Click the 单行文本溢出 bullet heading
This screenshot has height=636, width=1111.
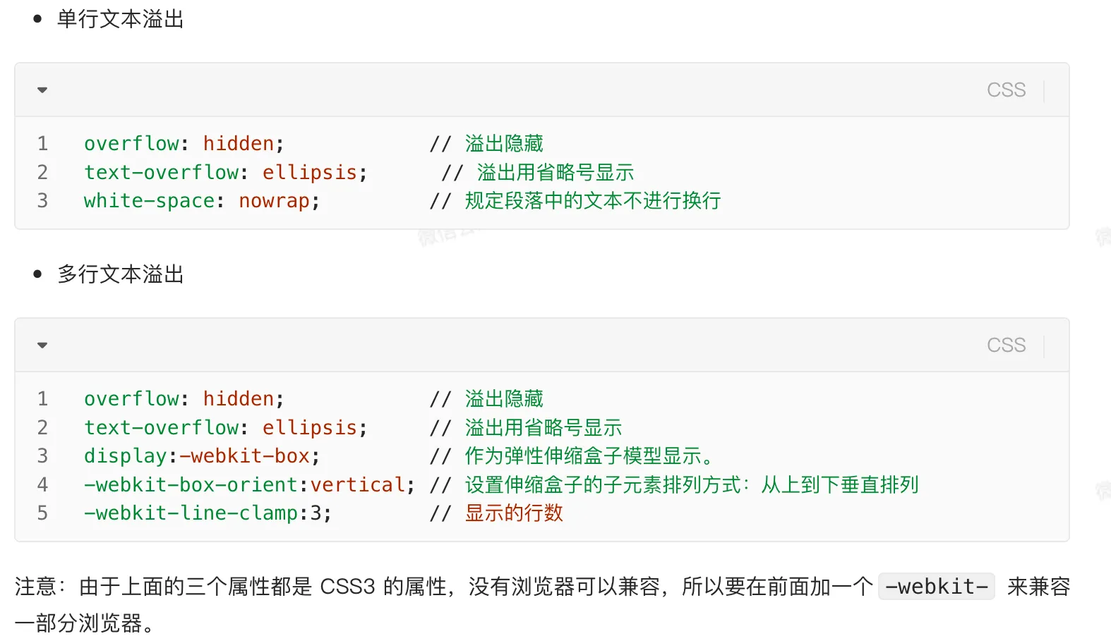(120, 19)
